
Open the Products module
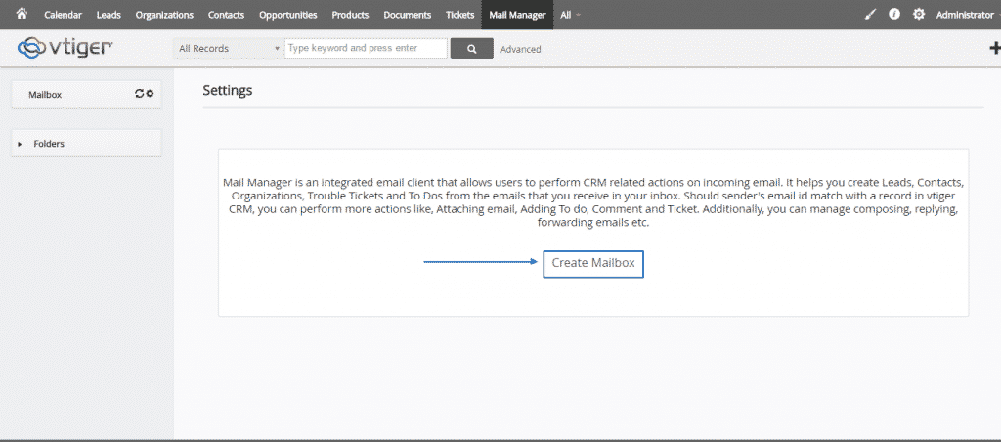(x=350, y=15)
